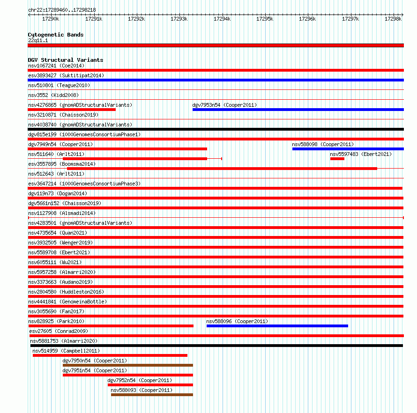Viewport: 417px width, 413px height.
Task: Click the DGV Structural Variants track title
Action: click(66, 60)
